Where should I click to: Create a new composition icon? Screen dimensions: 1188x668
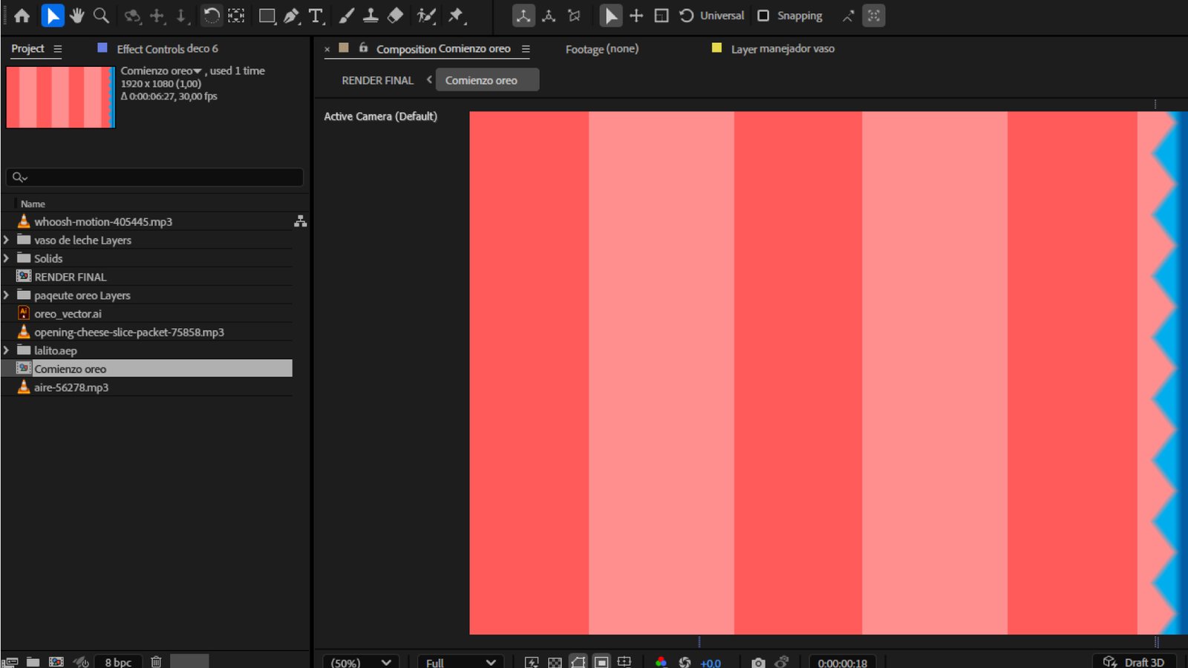56,662
